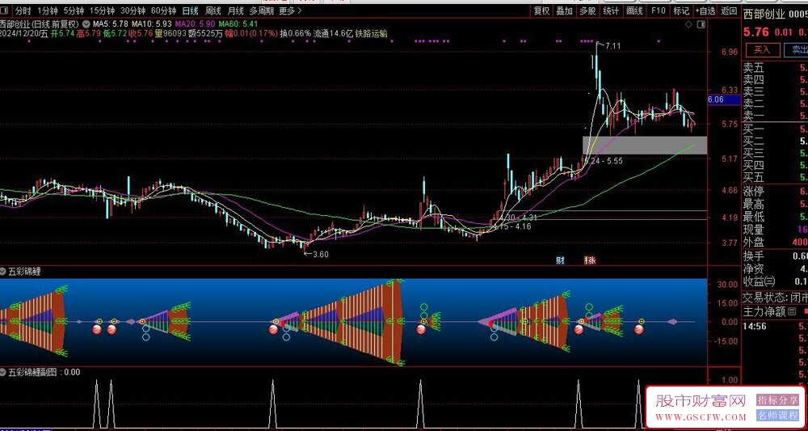Viewport: 808px width, 431px height.
Task: Select the 卖四 order row
Action: (x=775, y=80)
